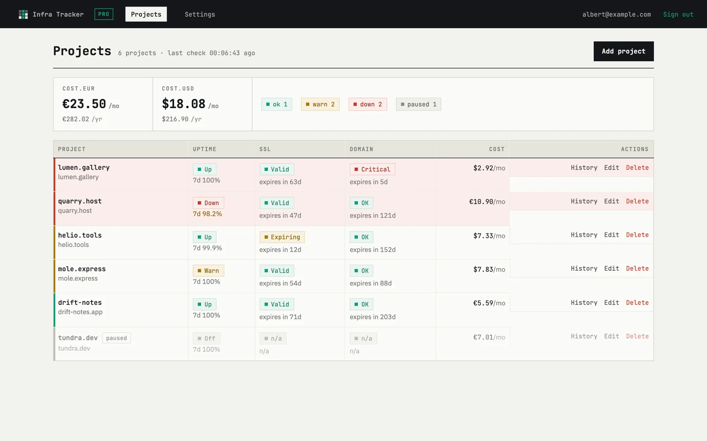Click the OK domain badge for drift-notes
707x441 pixels.
coord(361,304)
